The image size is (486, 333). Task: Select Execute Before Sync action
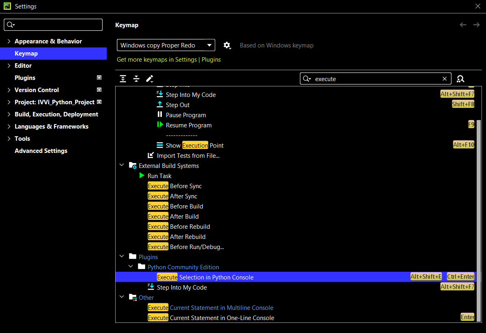[x=175, y=186]
